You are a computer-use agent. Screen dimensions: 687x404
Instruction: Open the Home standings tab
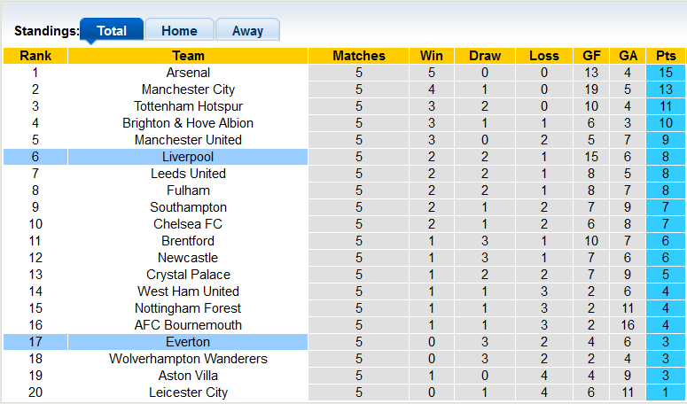(x=179, y=31)
